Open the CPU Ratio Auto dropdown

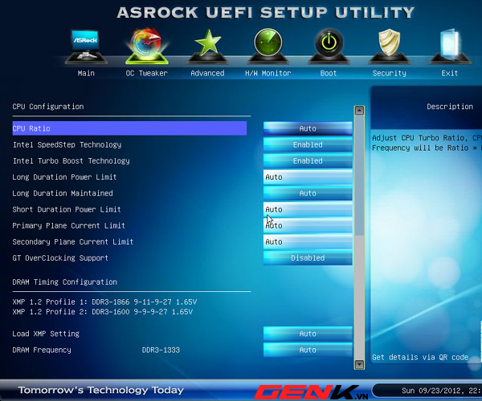click(308, 128)
